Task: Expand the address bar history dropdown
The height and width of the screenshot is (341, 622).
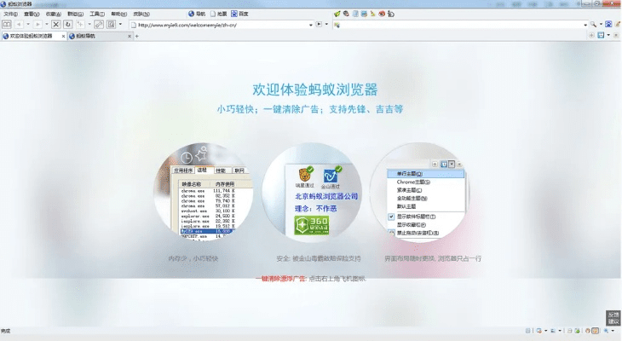Action: click(311, 25)
